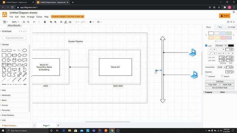The height and width of the screenshot is (133, 237).
Task: Click the Copy Style button
Action: click(x=212, y=85)
